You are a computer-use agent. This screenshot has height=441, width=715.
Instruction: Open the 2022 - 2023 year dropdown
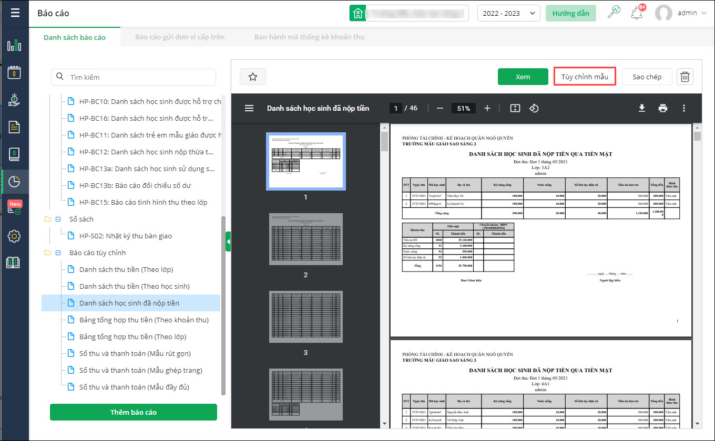(508, 13)
